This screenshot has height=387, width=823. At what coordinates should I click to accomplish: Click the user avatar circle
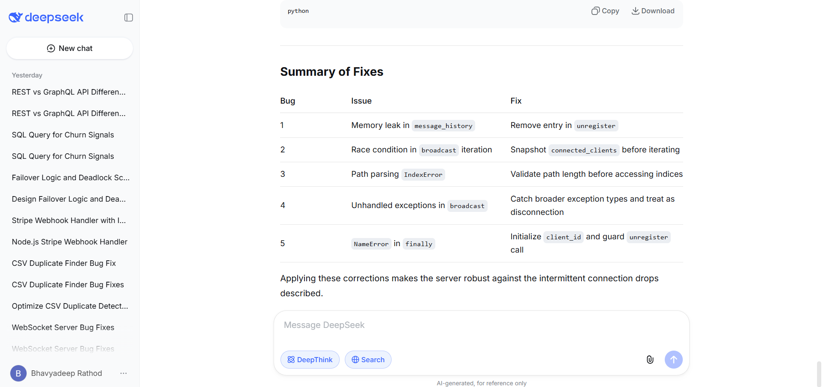tap(18, 373)
